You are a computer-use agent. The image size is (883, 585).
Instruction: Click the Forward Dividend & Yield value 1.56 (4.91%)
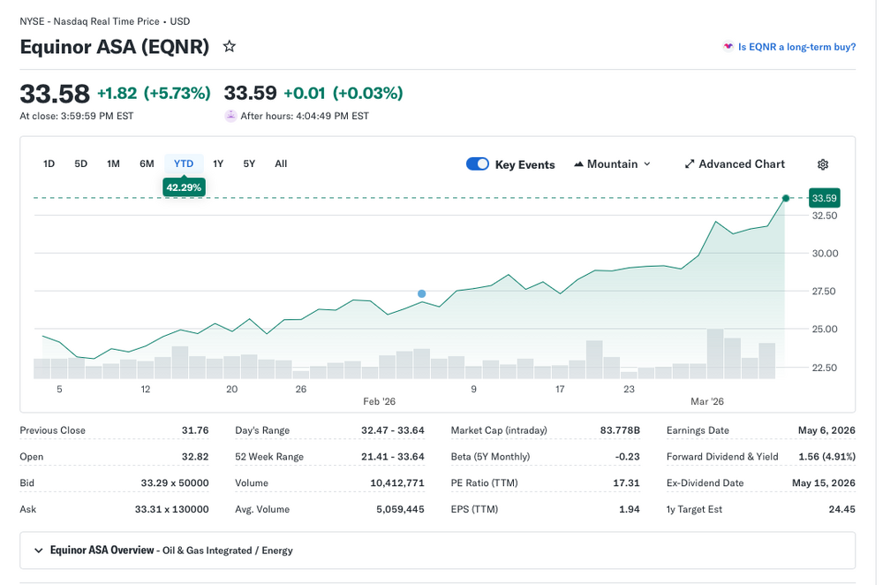[826, 457]
